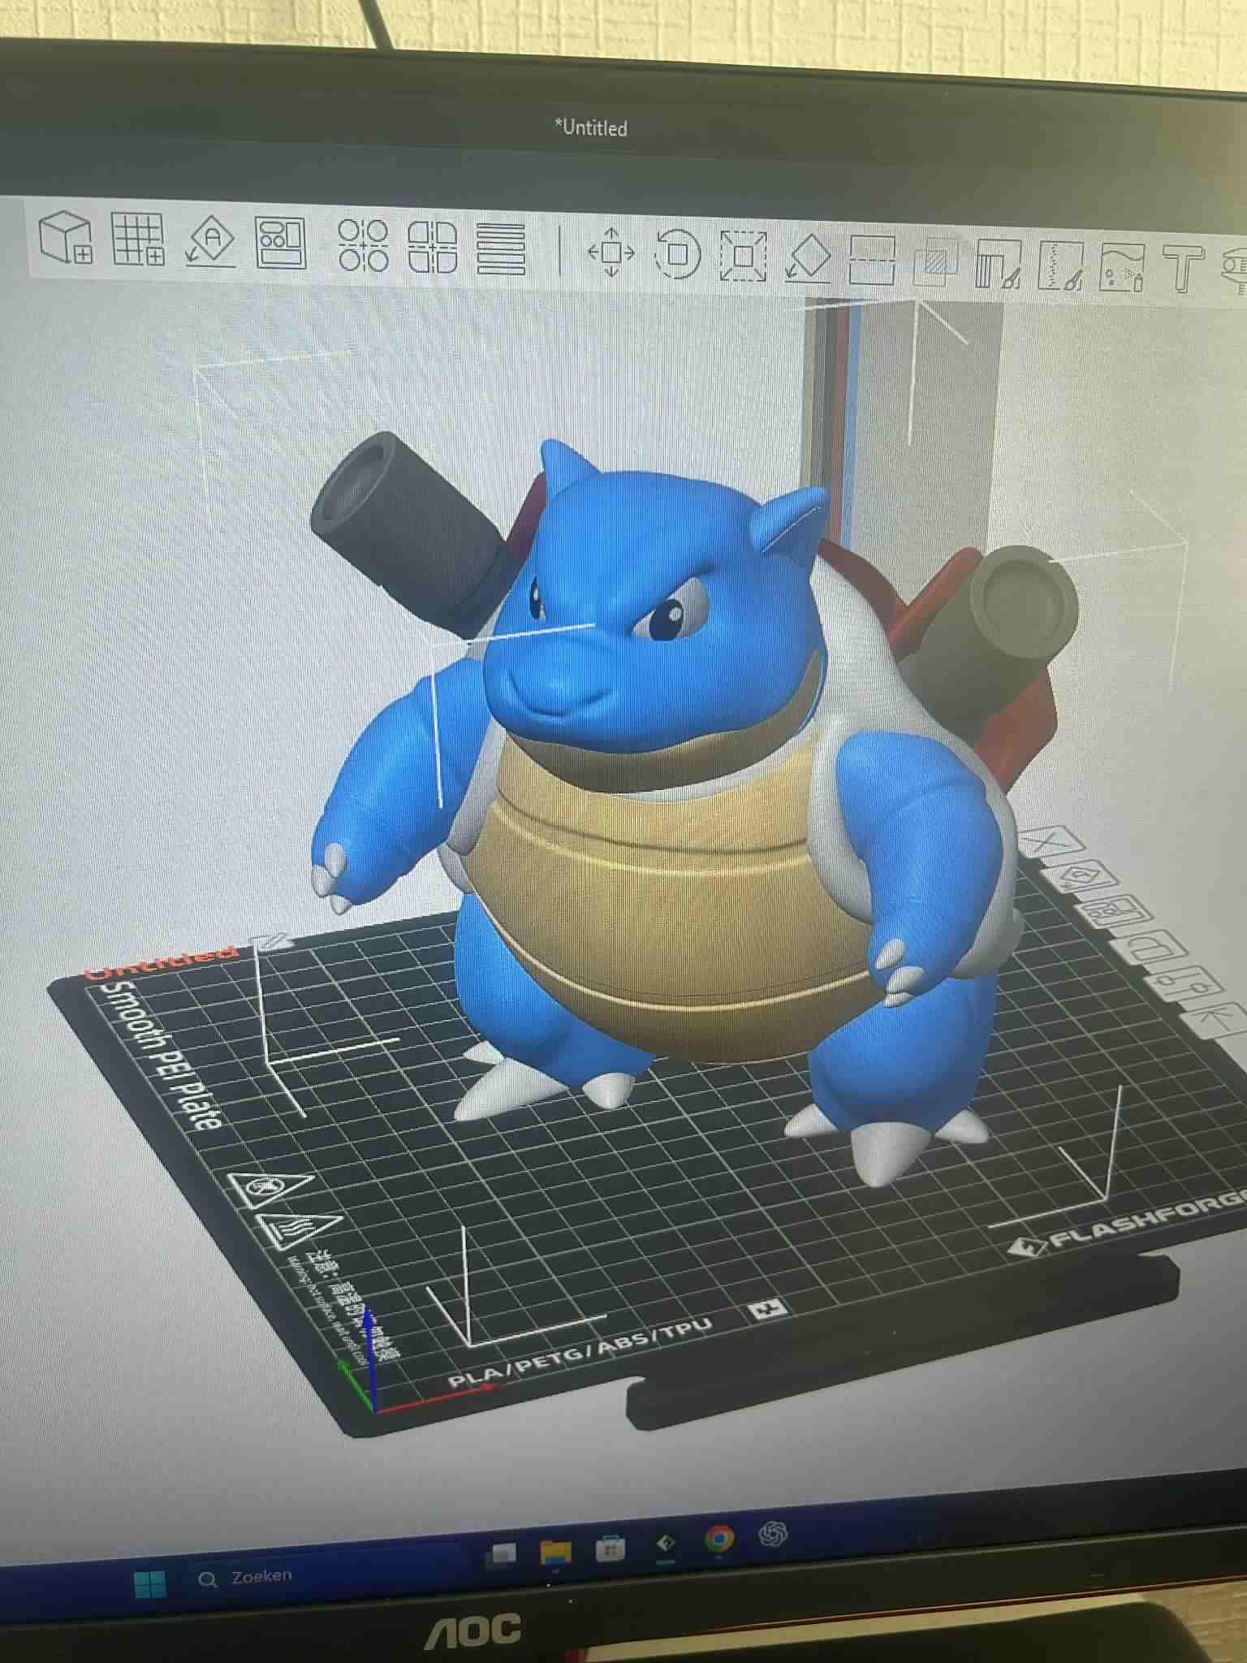
Task: Open Google Chrome from the taskbar
Action: coord(718,1539)
